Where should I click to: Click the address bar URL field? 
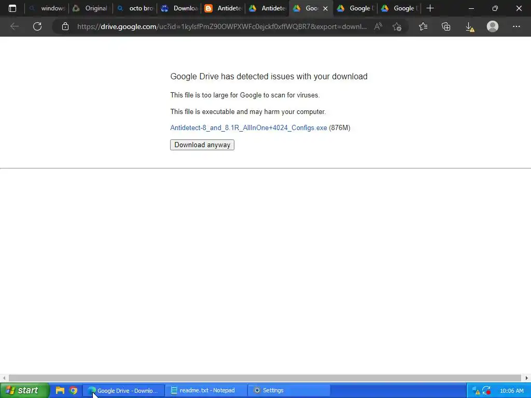click(x=222, y=26)
